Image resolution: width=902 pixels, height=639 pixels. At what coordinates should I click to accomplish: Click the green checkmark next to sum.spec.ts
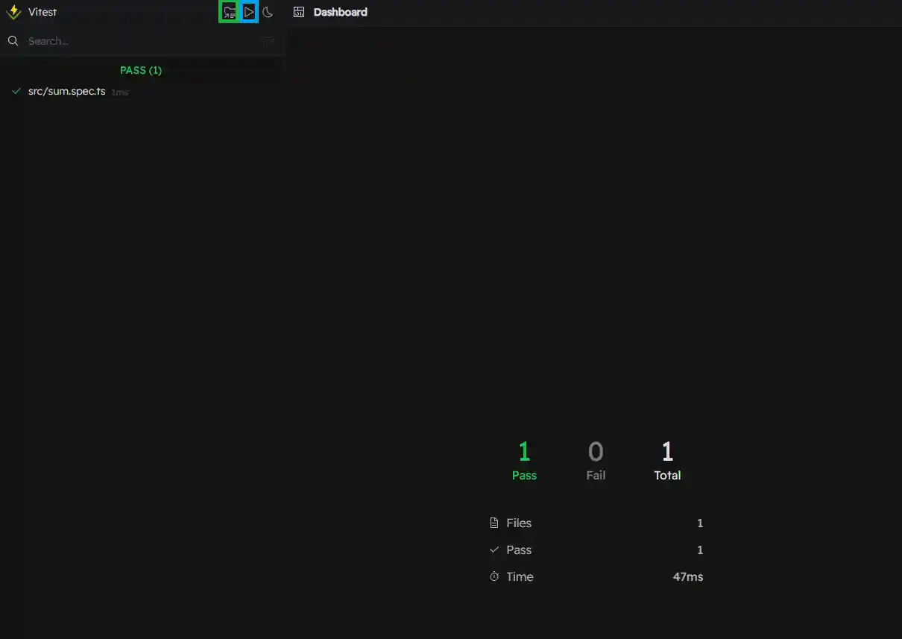tap(16, 92)
